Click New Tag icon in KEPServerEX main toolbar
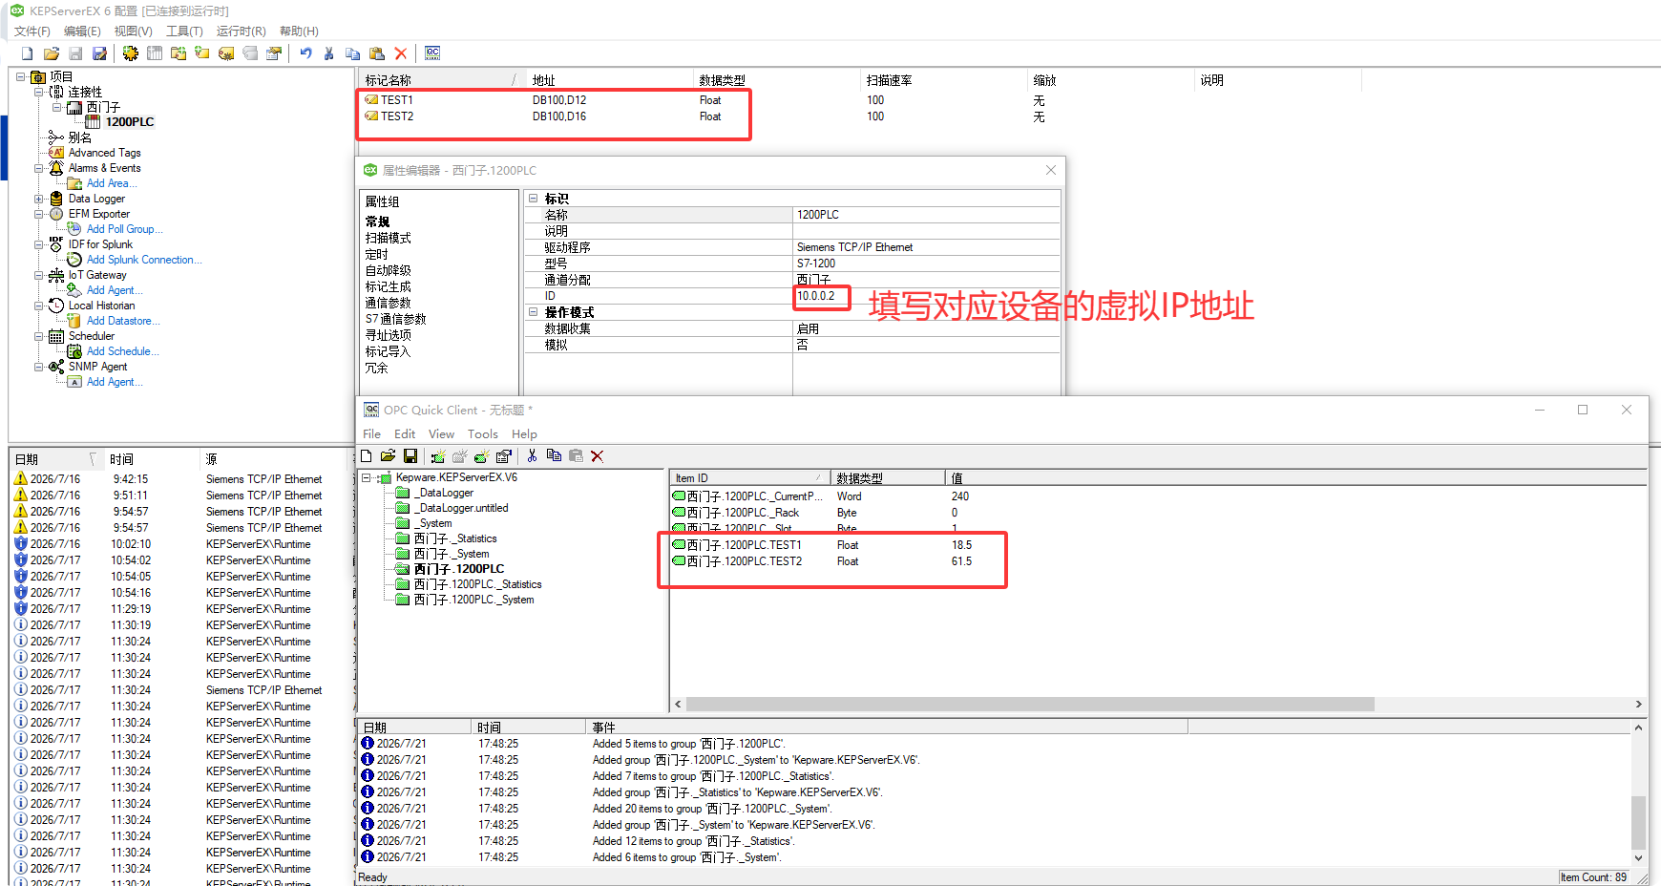Viewport: 1661px width, 886px height. click(202, 53)
